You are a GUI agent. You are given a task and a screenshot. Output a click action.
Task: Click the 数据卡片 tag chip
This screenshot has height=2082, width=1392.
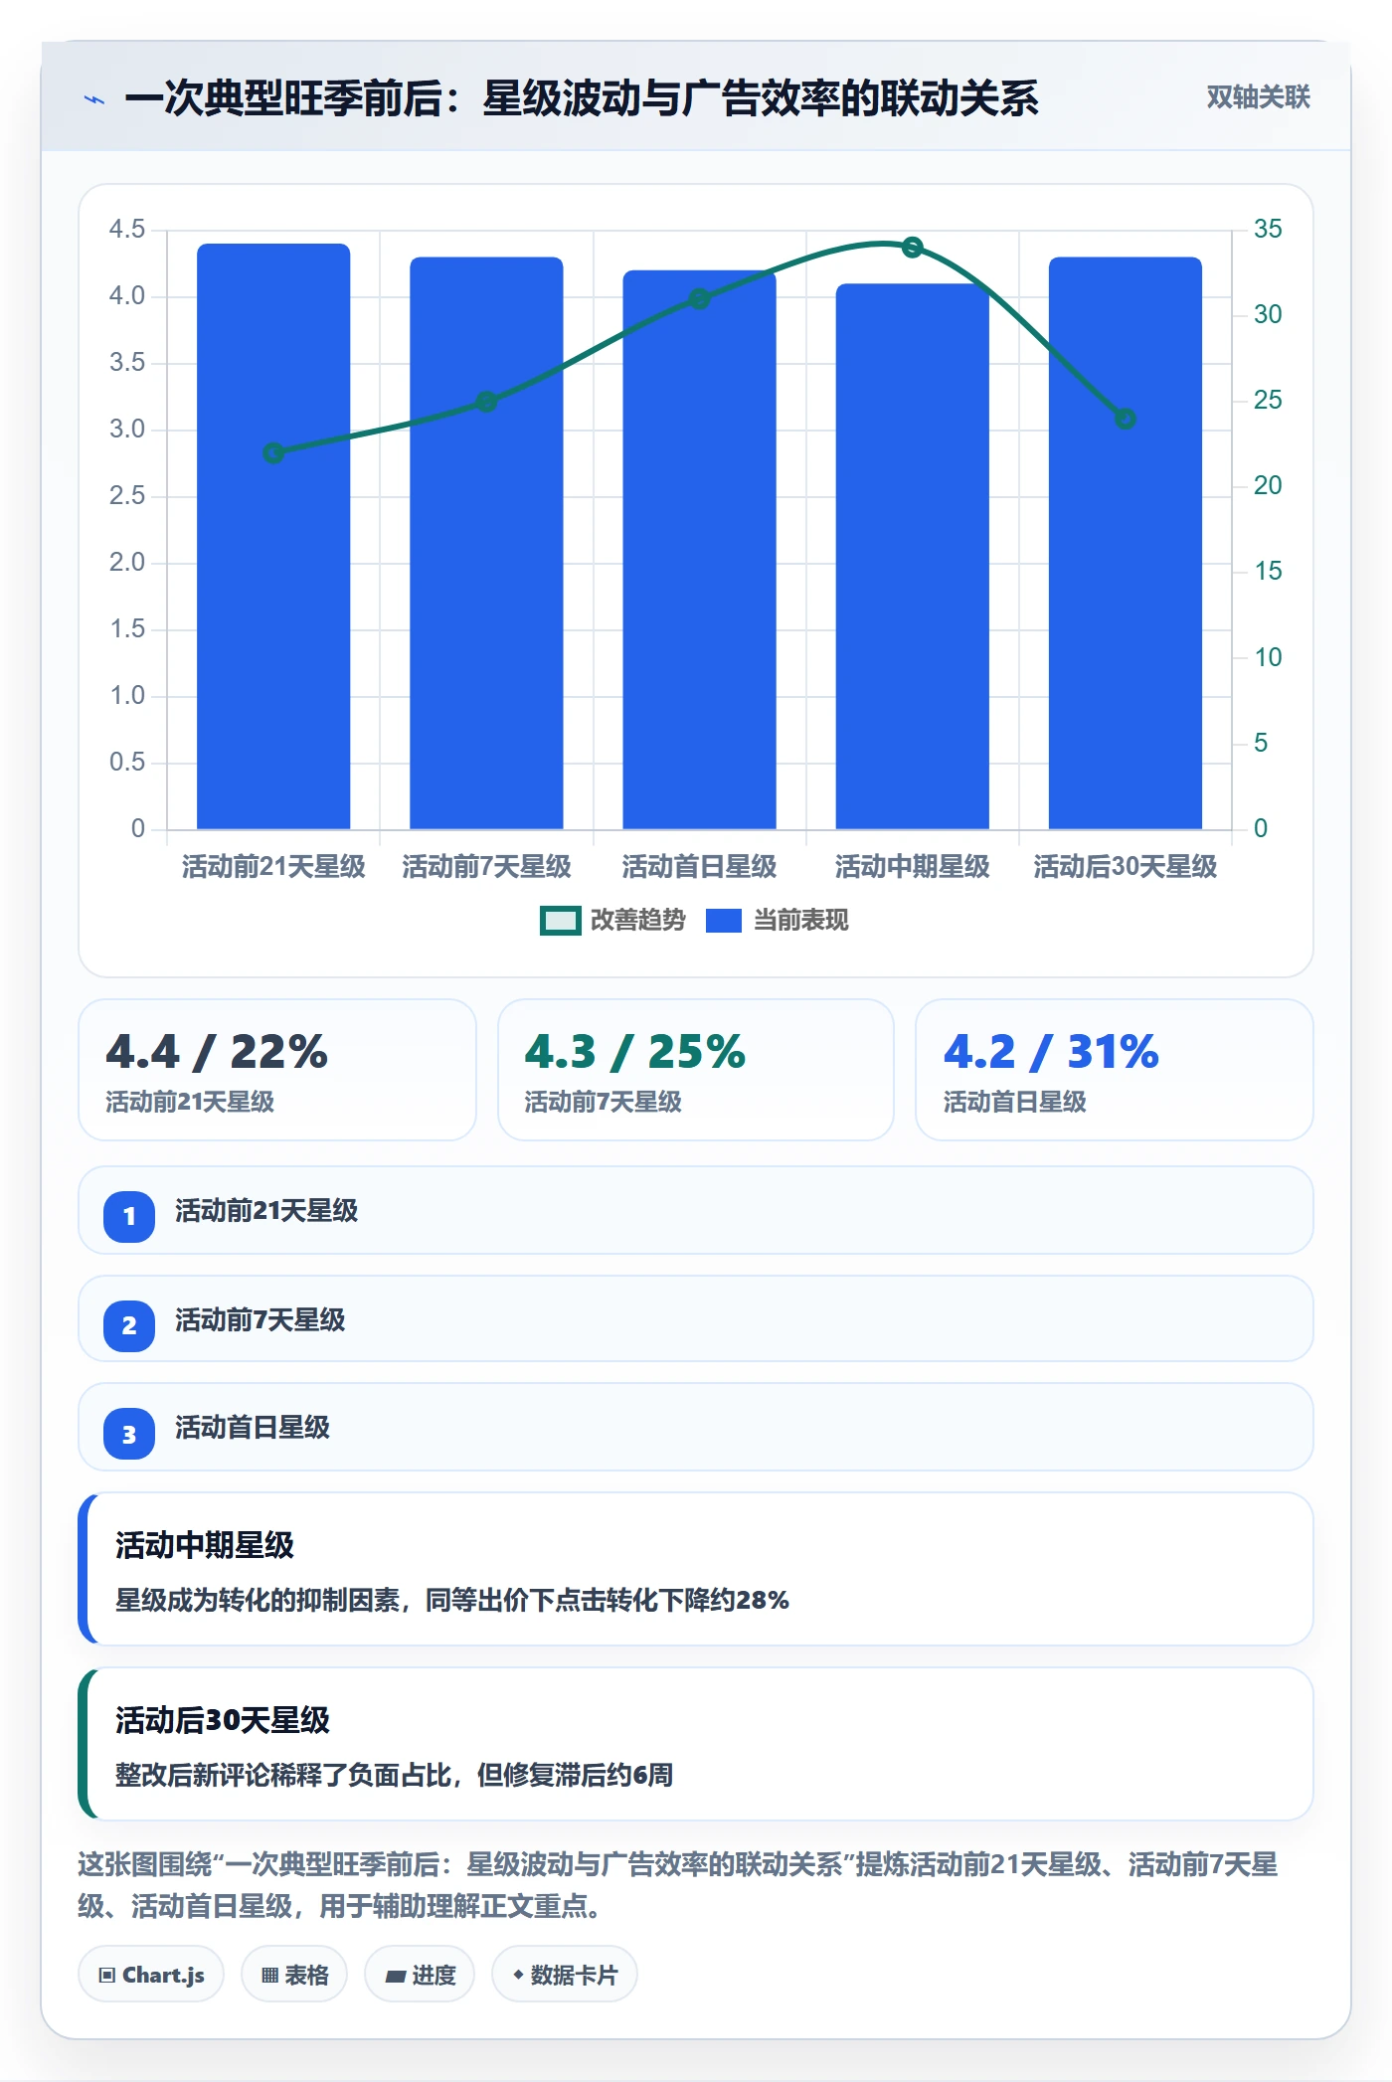[x=565, y=1975]
